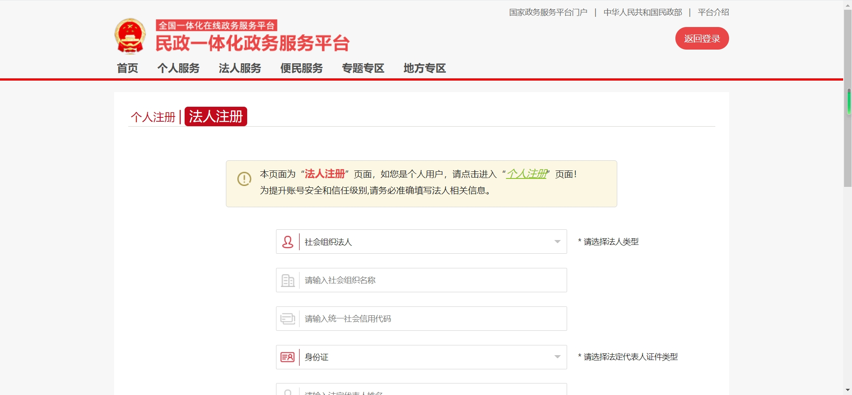Go to 首页 in navigation bar
This screenshot has width=852, height=395.
tap(127, 68)
